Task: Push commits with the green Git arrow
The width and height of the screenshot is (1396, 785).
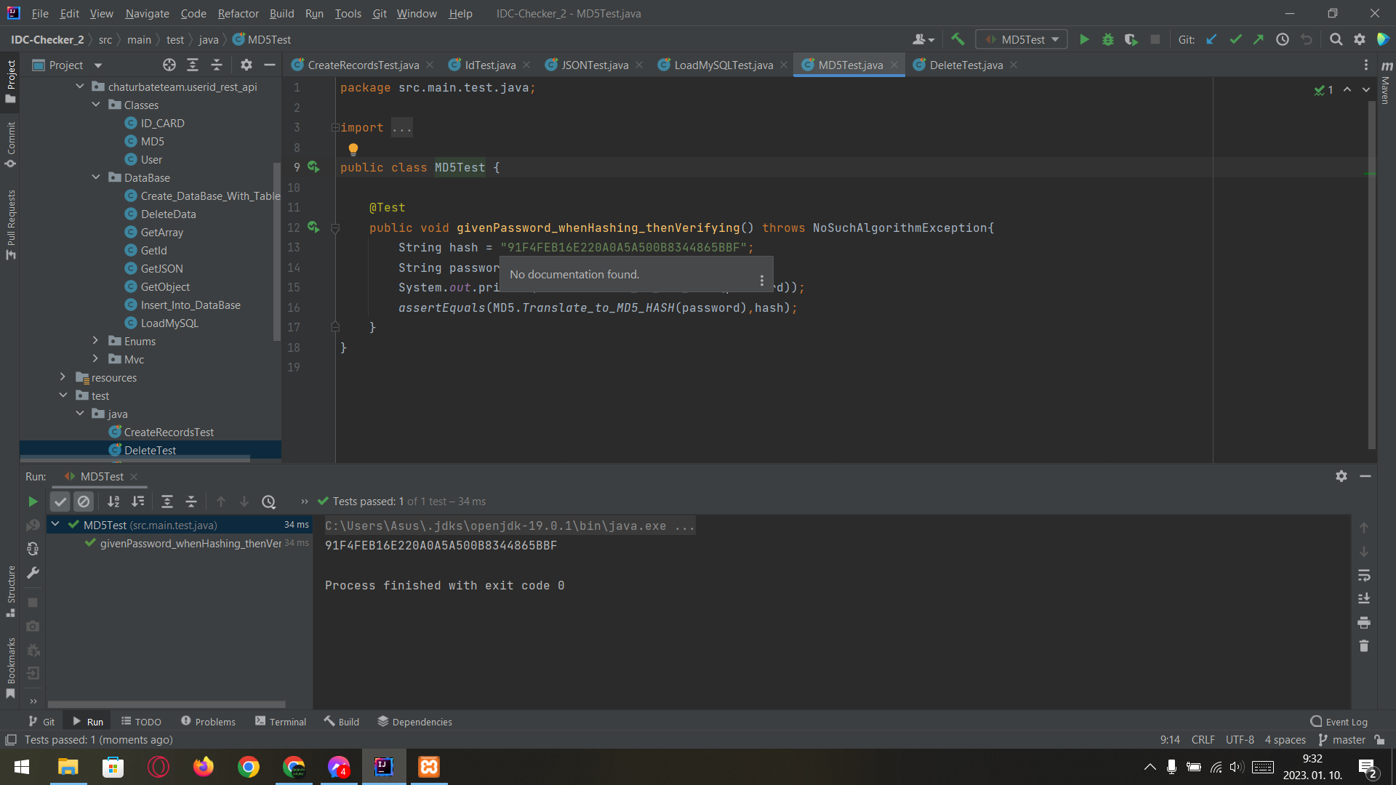Action: 1259,39
